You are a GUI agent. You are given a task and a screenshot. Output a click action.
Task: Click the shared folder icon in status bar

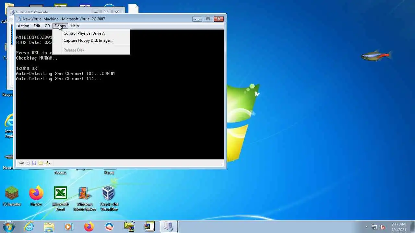click(x=41, y=163)
